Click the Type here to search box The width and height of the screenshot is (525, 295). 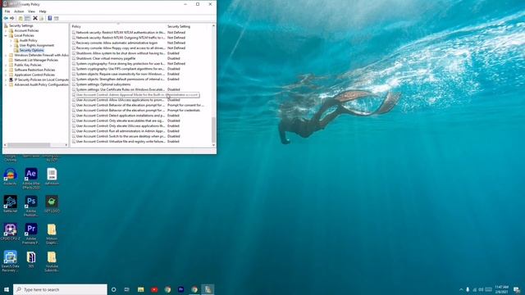[60, 289]
